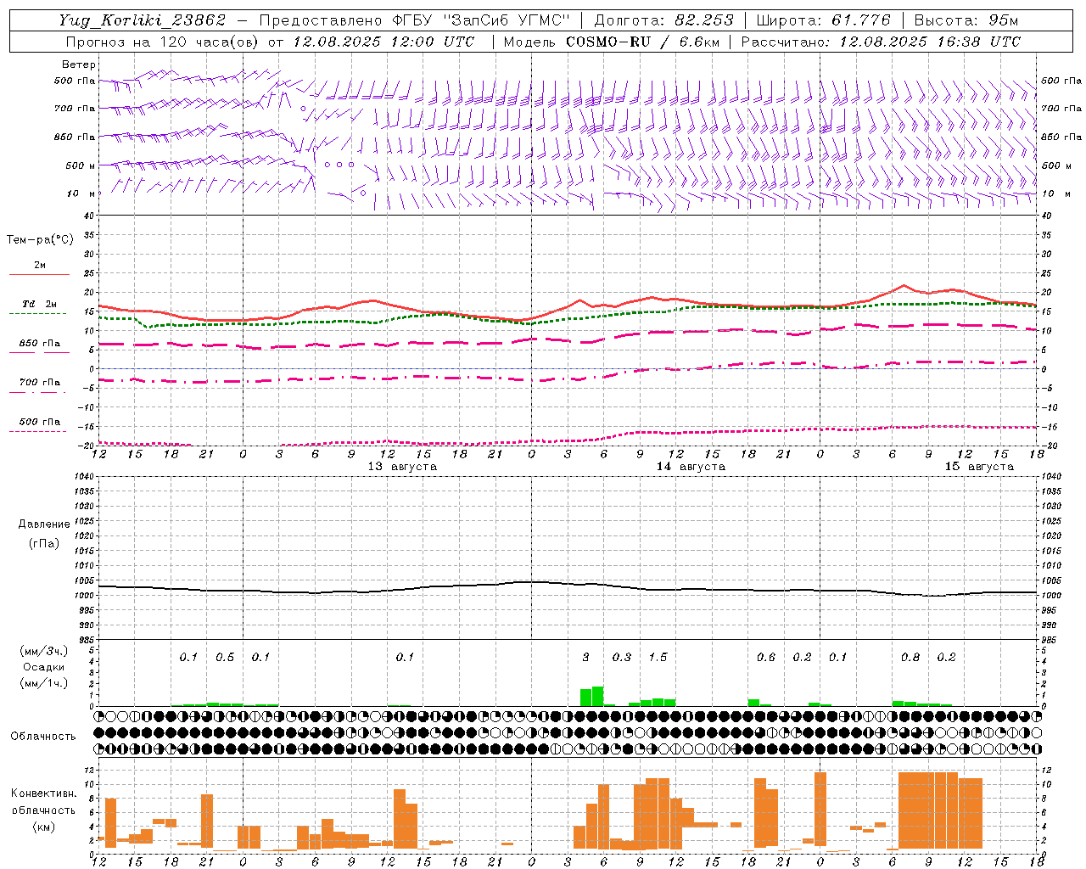Select the red 2м temperature legend line

pos(39,274)
